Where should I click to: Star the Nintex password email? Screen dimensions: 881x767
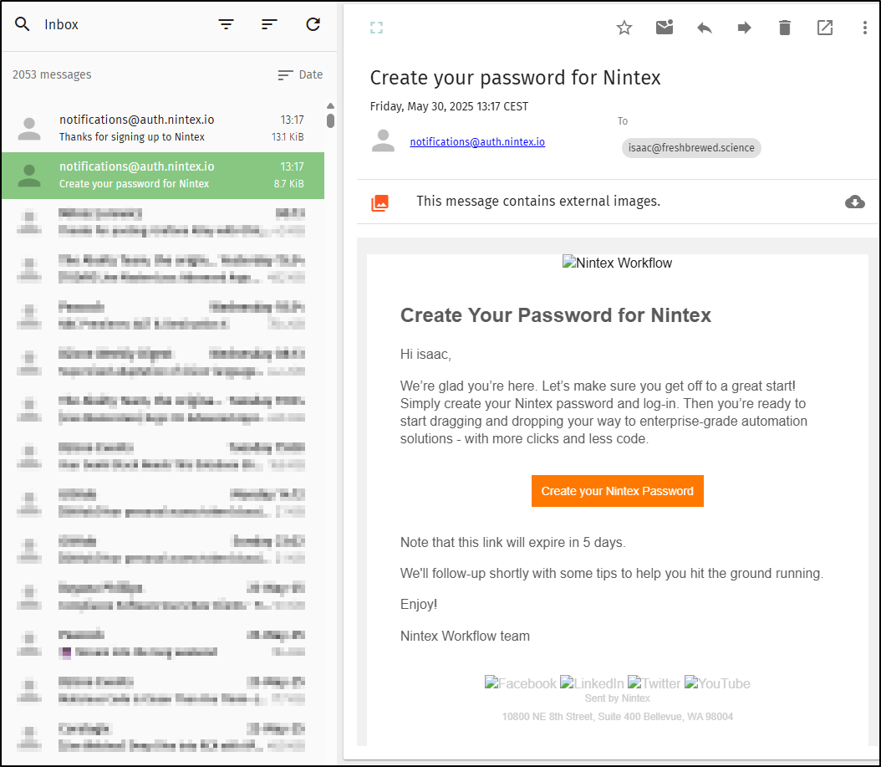(624, 28)
